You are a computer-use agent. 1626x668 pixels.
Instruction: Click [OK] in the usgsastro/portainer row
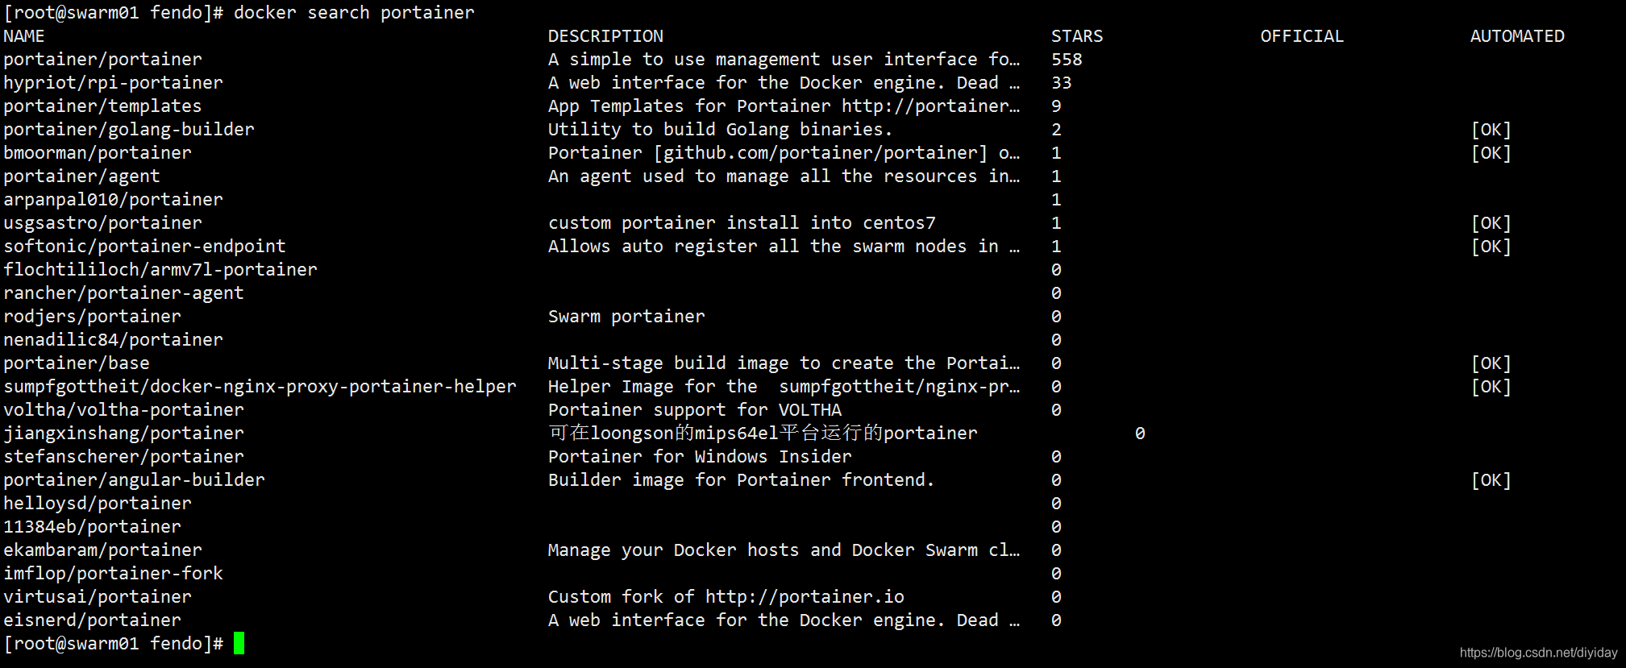point(1491,223)
